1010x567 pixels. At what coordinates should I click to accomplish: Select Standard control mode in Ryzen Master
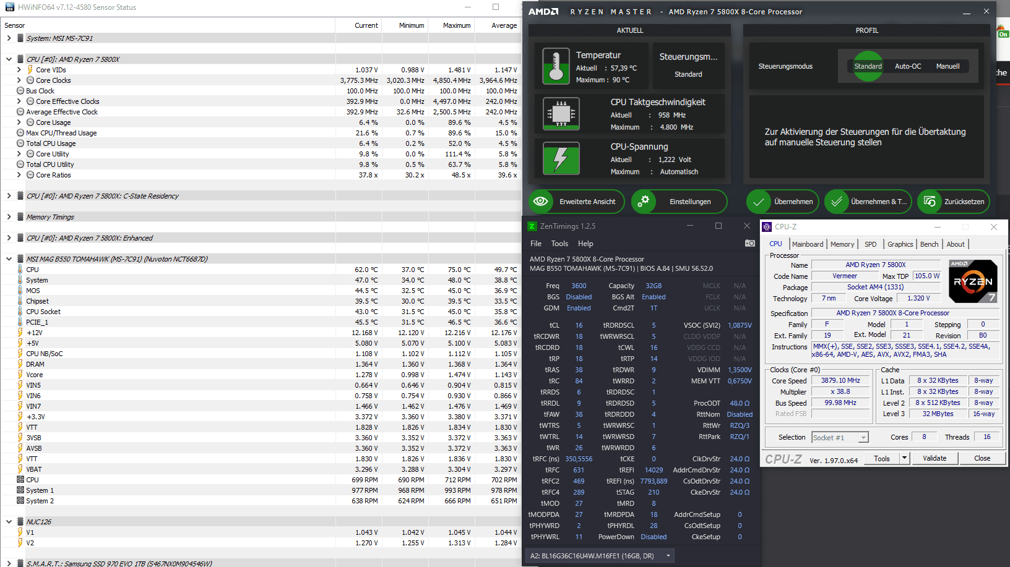pos(868,66)
